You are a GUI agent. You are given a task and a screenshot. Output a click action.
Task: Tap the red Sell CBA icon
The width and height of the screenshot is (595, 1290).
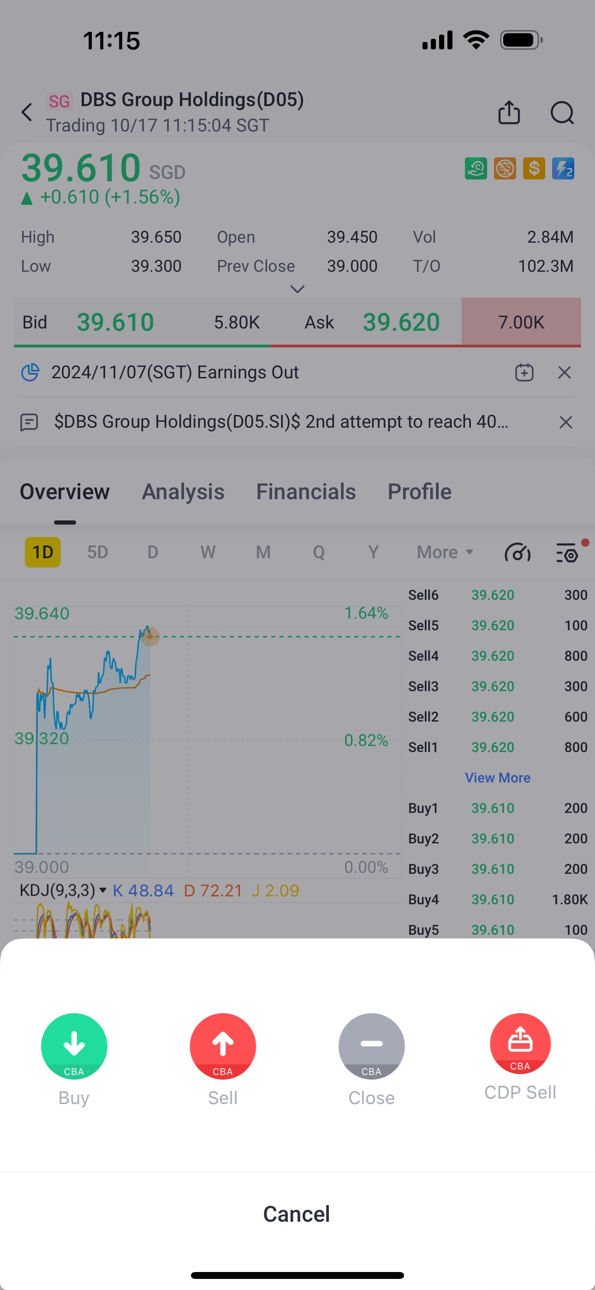coord(223,1046)
